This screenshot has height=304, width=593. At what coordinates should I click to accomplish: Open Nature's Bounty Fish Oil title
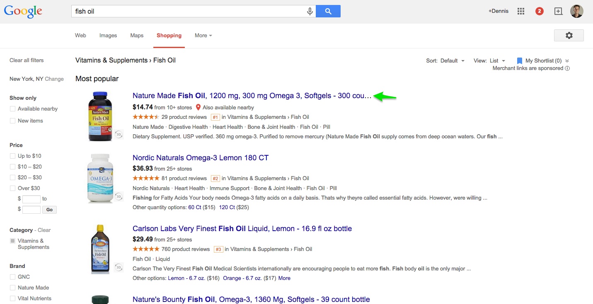(x=251, y=299)
